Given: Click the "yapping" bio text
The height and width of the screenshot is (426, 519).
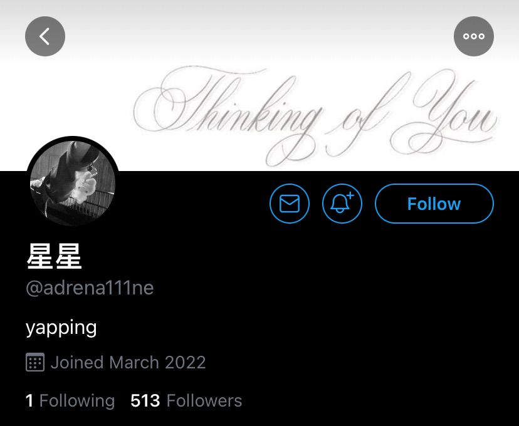Looking at the screenshot, I should [x=61, y=328].
